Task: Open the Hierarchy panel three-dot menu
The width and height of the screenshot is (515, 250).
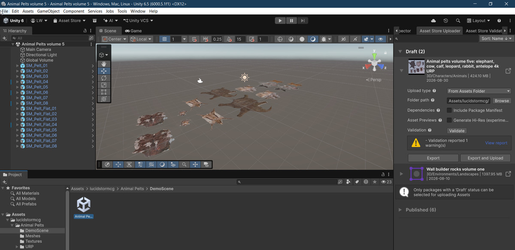Action: pos(91,31)
